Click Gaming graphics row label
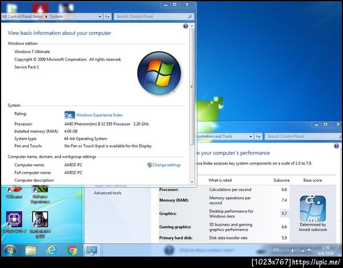 [175, 227]
